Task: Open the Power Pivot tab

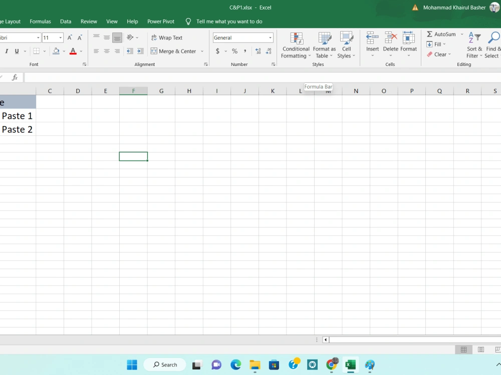Action: (161, 21)
